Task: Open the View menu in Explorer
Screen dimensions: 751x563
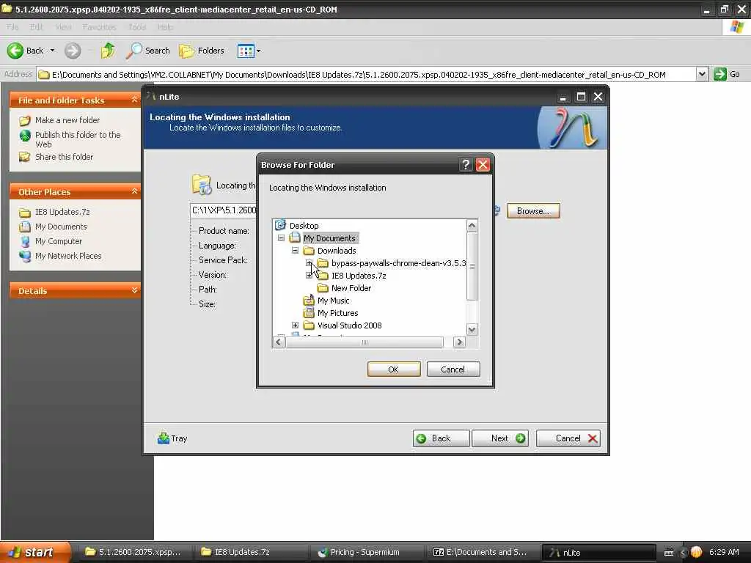Action: [63, 27]
